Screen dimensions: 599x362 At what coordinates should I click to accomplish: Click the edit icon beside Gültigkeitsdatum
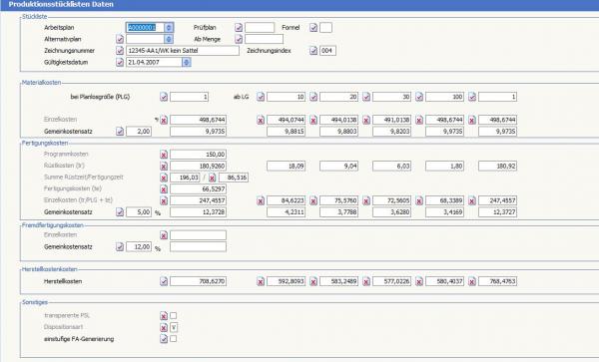tap(120, 62)
